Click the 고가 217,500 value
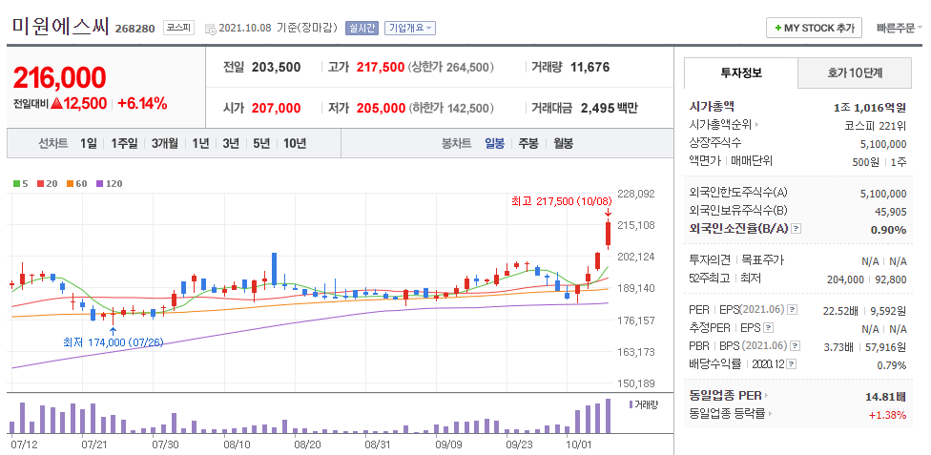Screen dimensions: 931x455 pyautogui.click(x=380, y=67)
